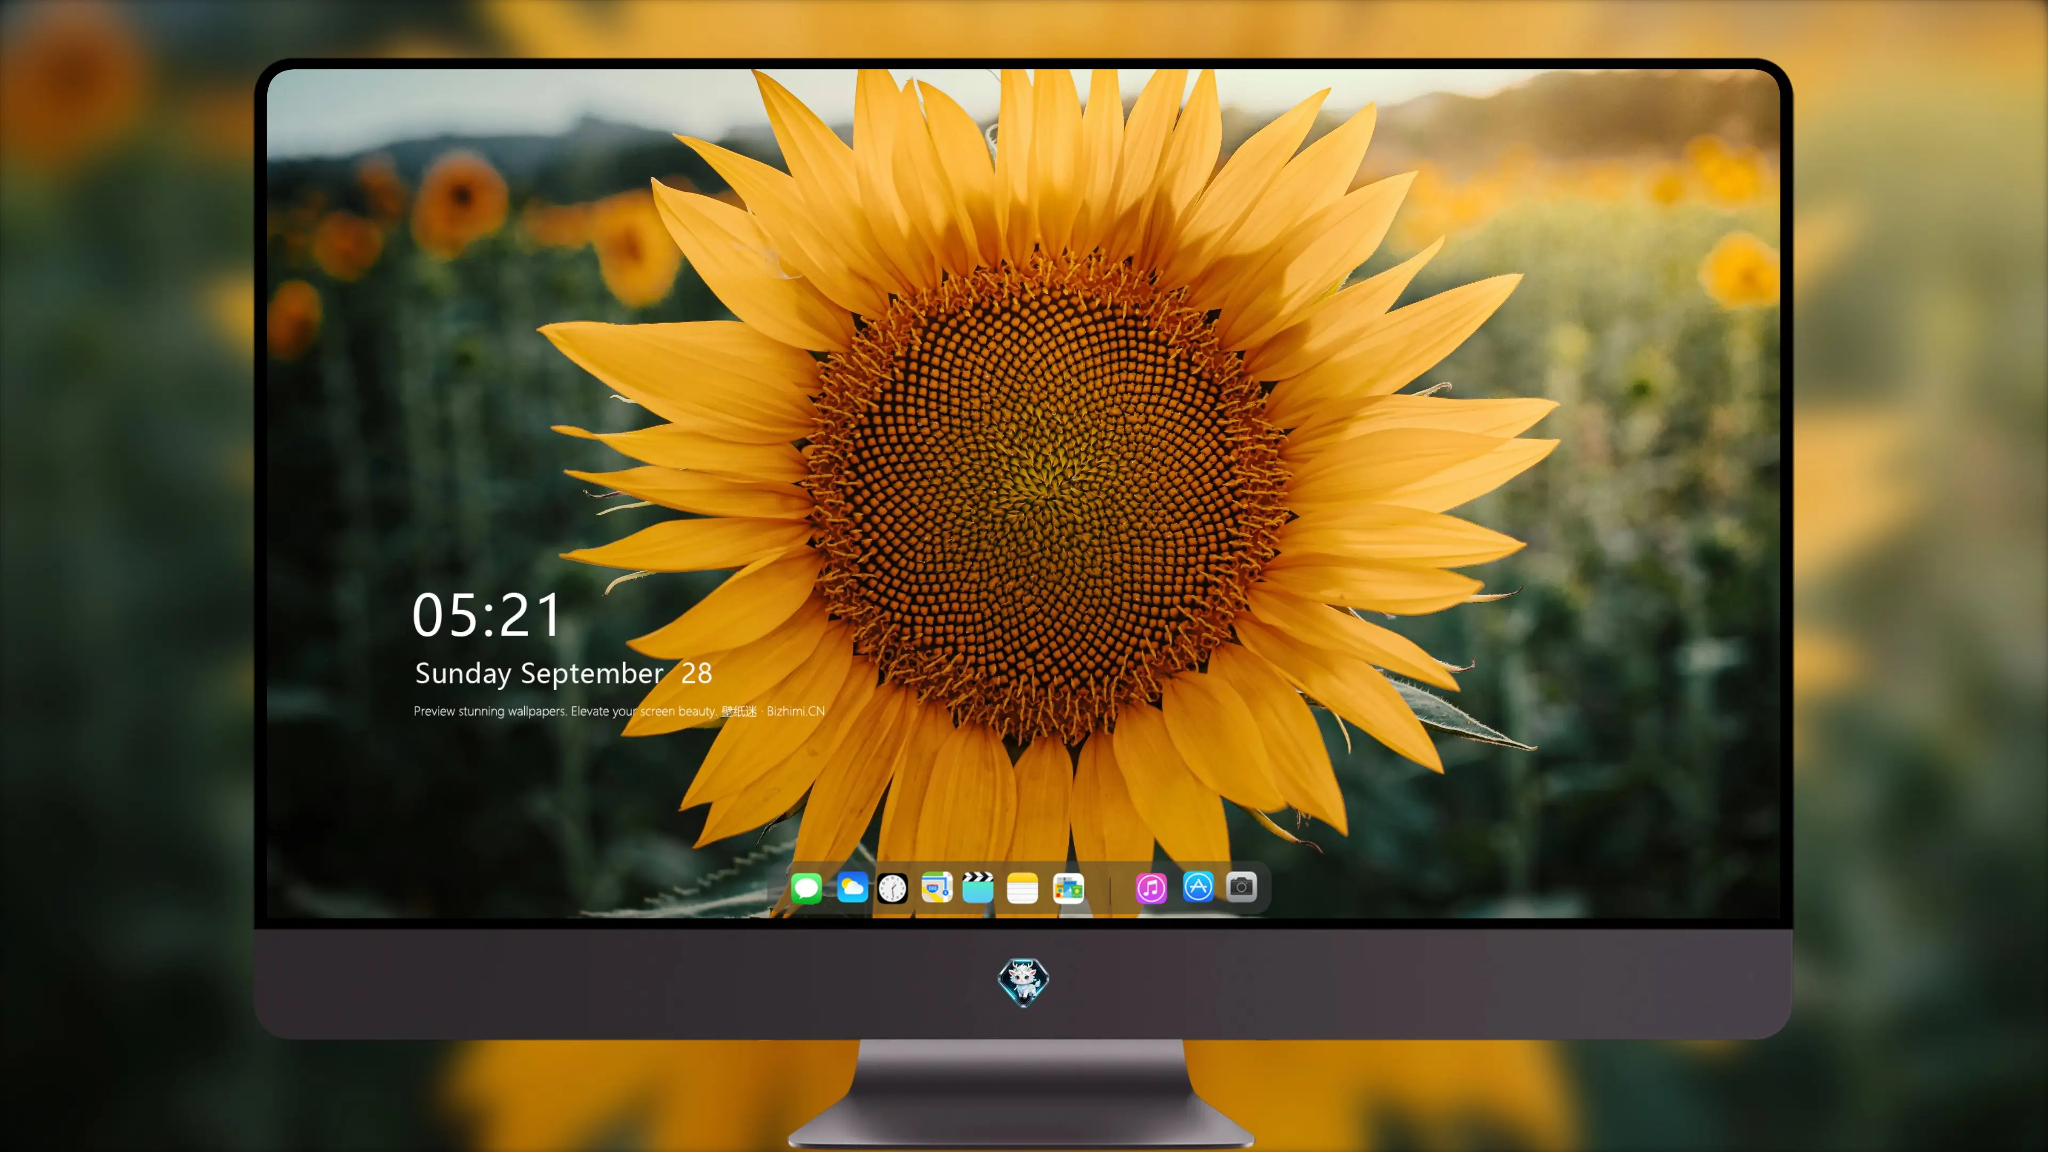The image size is (2048, 1152).
Task: Launch the pink iTunes music icon
Action: [x=1151, y=888]
